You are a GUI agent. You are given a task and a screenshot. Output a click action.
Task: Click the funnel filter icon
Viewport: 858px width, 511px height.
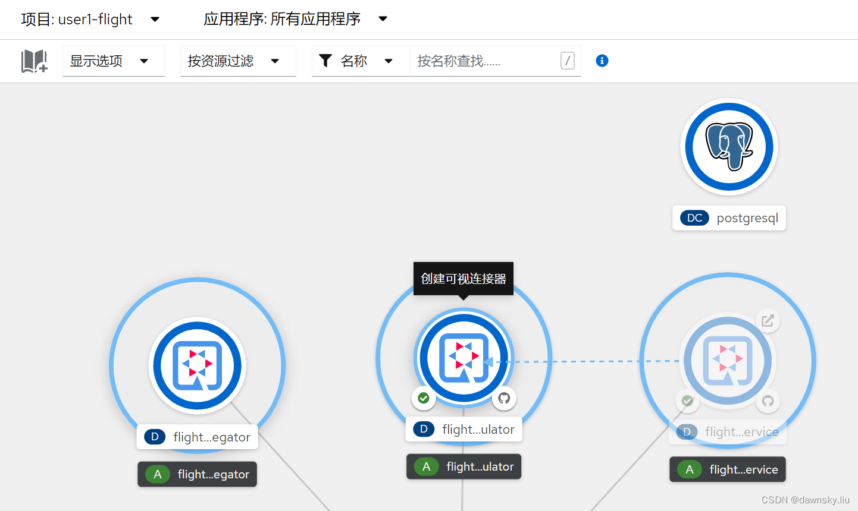pyautogui.click(x=325, y=61)
